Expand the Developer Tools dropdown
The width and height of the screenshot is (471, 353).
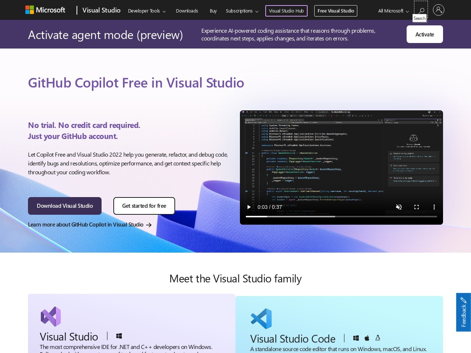click(147, 11)
